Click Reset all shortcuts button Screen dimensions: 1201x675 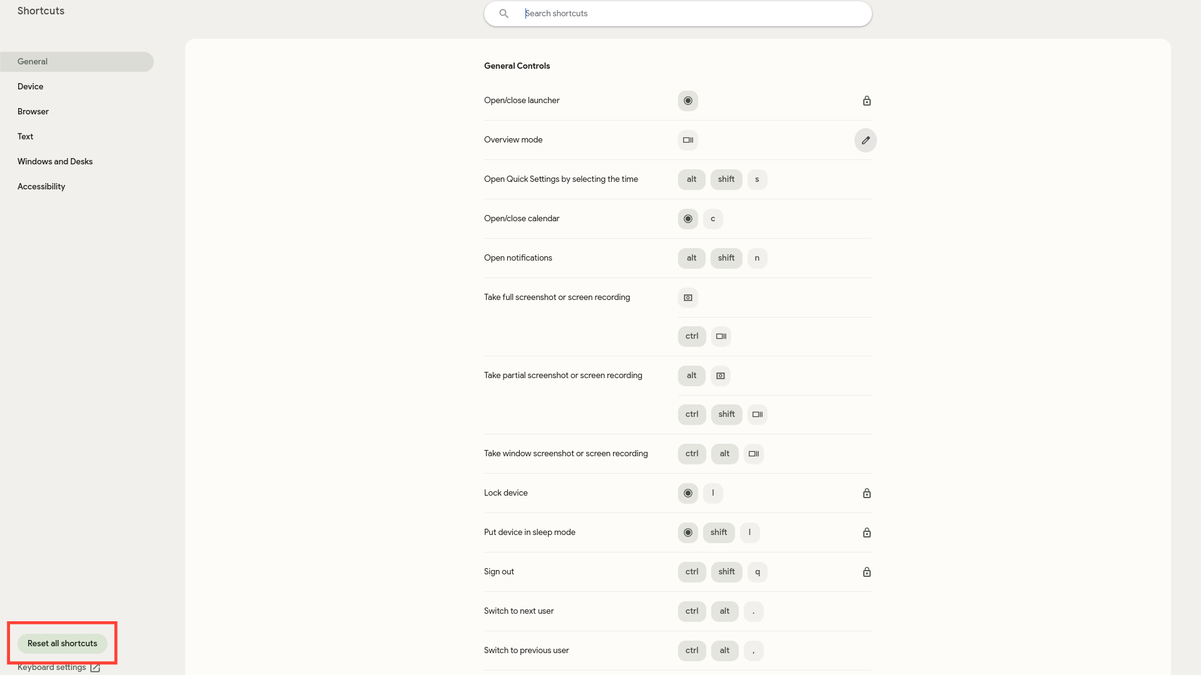(62, 643)
